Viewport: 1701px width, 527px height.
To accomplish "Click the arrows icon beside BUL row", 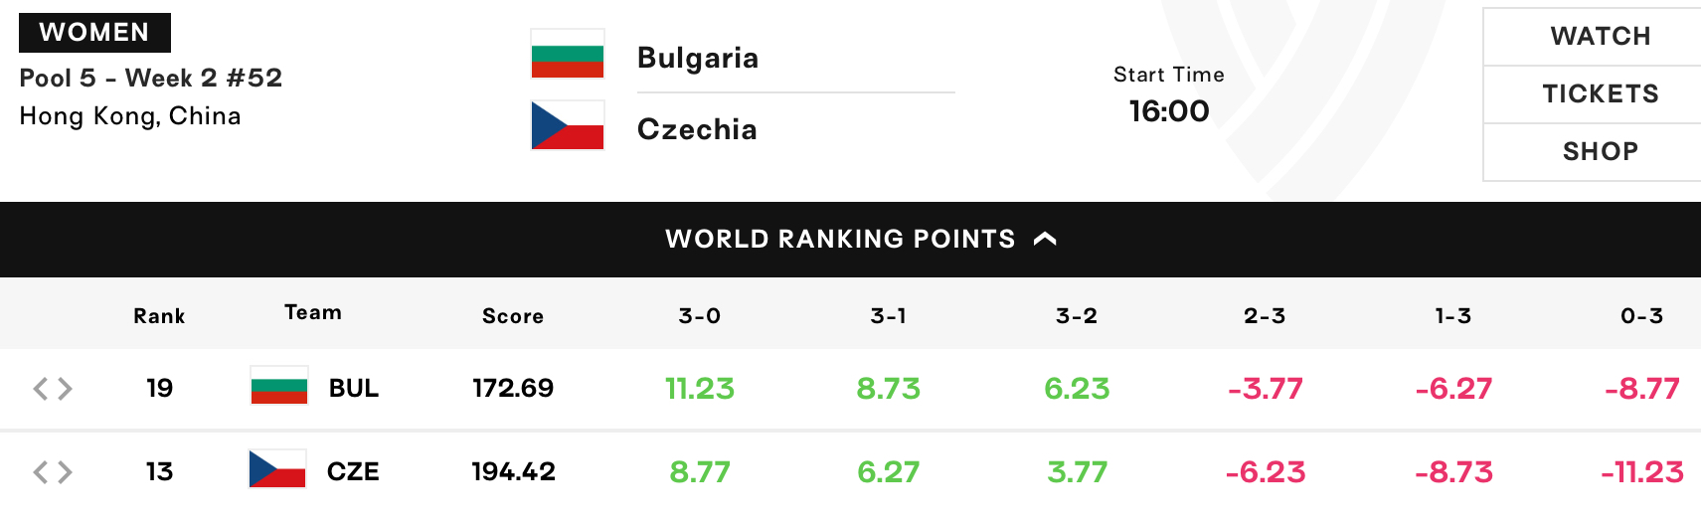I will tap(53, 388).
